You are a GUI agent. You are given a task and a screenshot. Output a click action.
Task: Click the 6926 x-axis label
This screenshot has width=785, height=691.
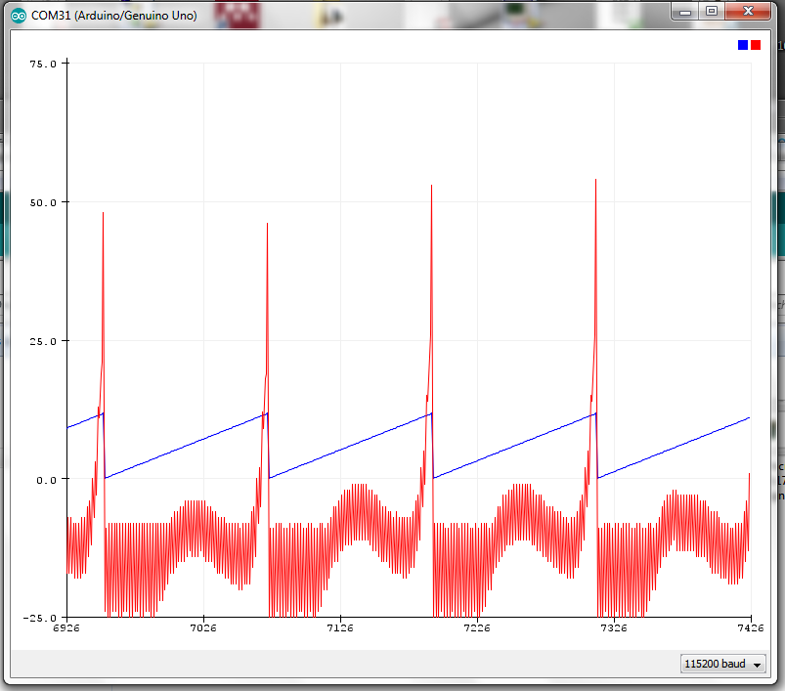(66, 631)
